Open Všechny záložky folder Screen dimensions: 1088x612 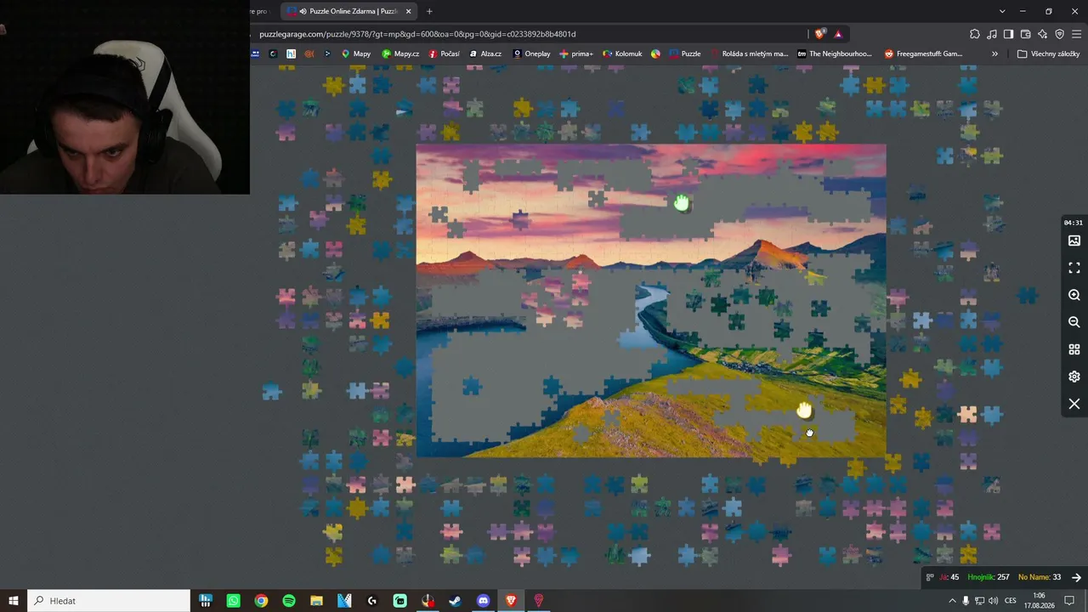click(1049, 54)
